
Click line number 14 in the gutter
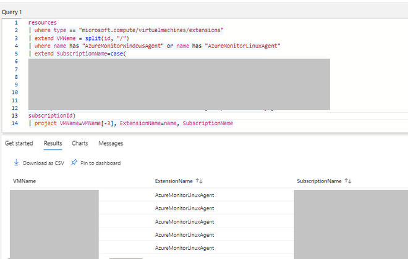15,123
